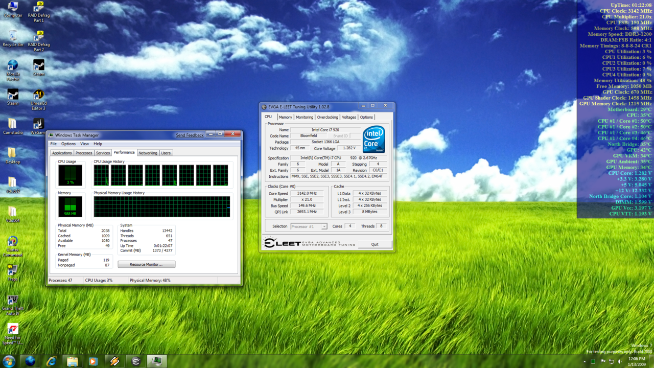654x368 pixels.
Task: Open the Computer desktop icon
Action: pyautogui.click(x=13, y=10)
